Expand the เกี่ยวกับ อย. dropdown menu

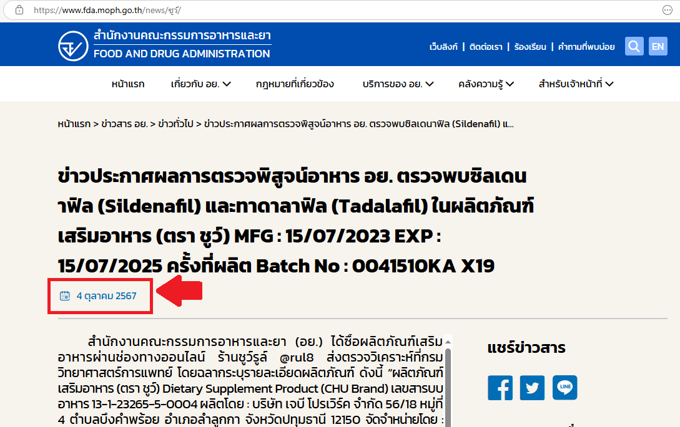(201, 84)
